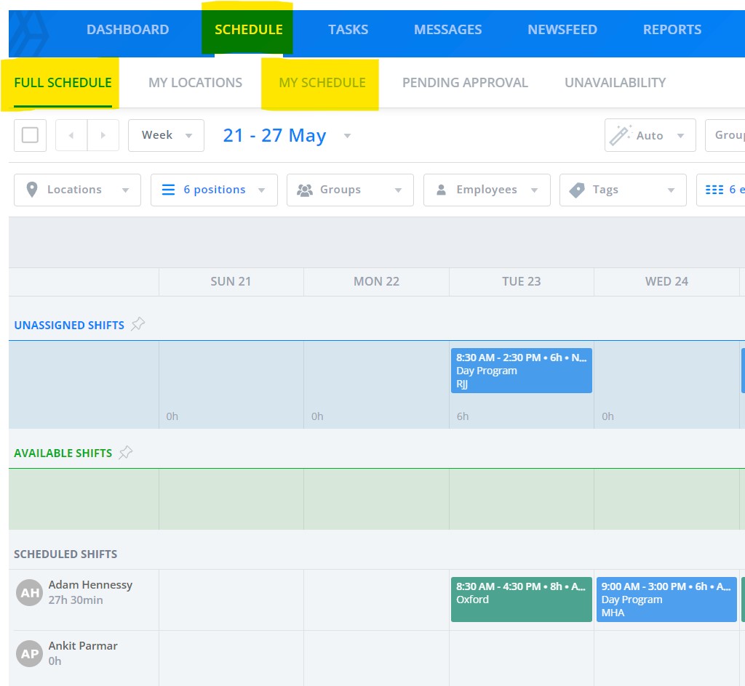Select the TUE 23 column header
Screen dimensions: 745x686
(521, 281)
